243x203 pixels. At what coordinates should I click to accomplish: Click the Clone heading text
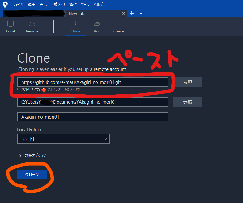coord(34,58)
